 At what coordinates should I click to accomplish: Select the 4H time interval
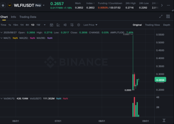[x=27, y=25]
